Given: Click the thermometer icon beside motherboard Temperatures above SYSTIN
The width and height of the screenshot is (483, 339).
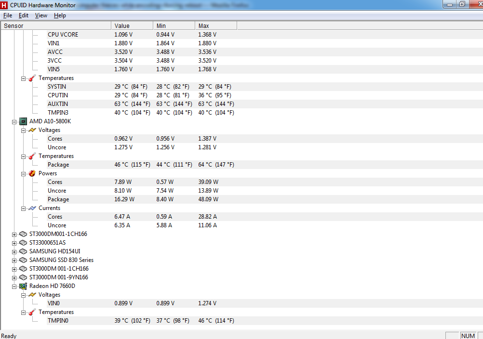Looking at the screenshot, I should pyautogui.click(x=32, y=78).
